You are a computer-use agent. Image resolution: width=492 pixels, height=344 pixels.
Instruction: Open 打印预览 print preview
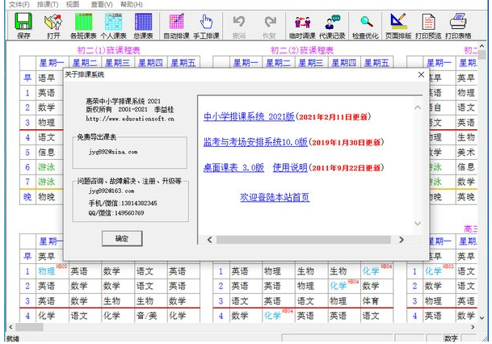pyautogui.click(x=428, y=26)
